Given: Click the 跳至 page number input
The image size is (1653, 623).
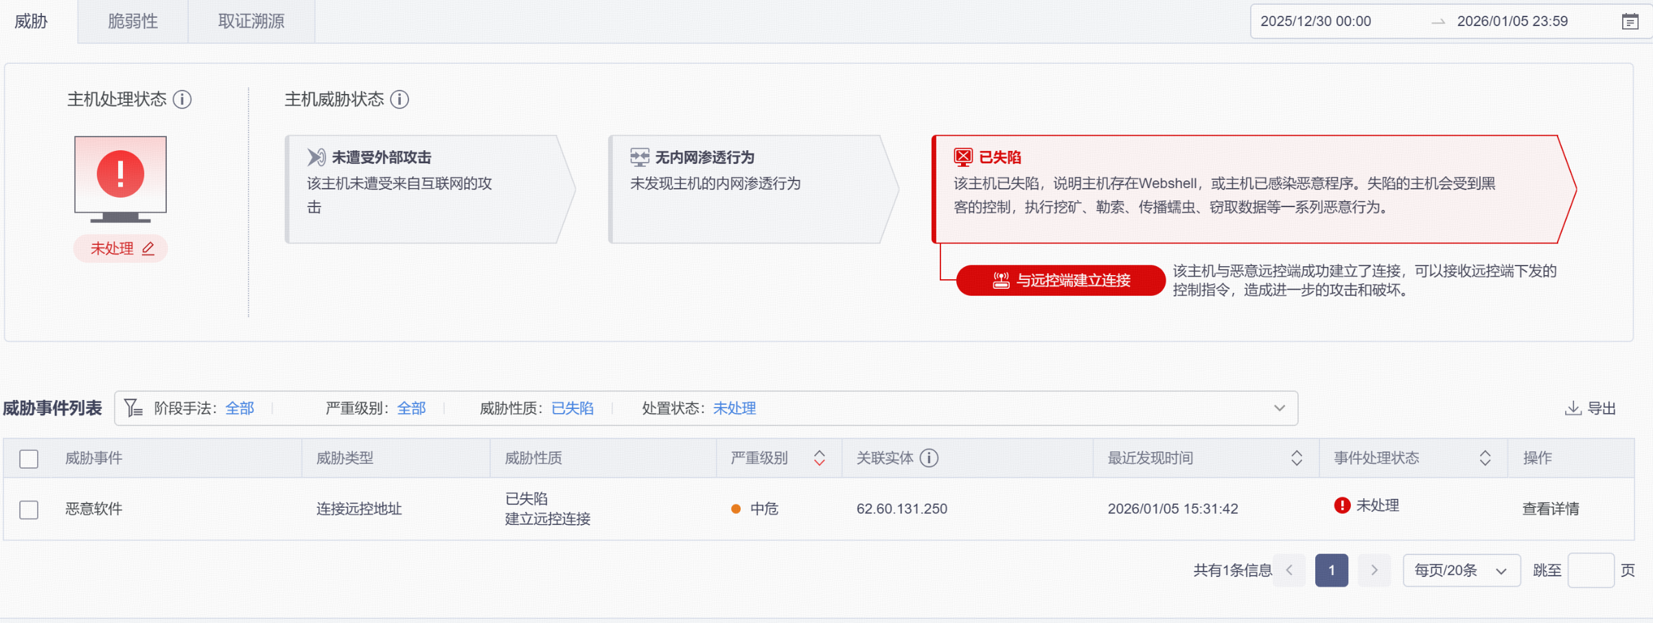Looking at the screenshot, I should click(1590, 570).
